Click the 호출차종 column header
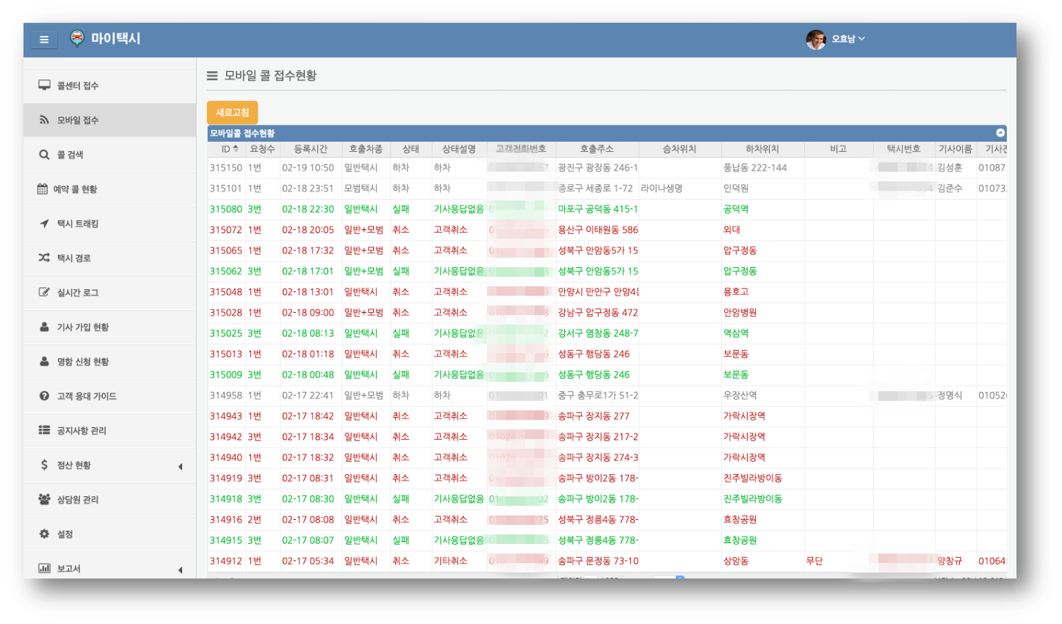1062x624 pixels. point(366,149)
